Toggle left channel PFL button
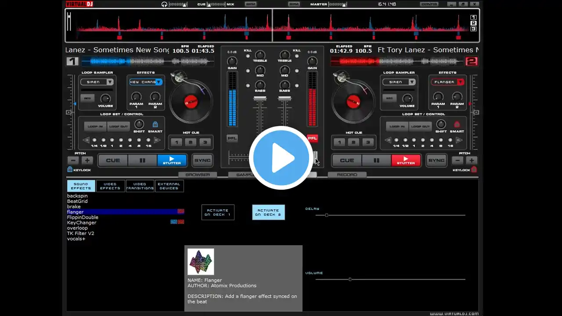Image resolution: width=562 pixels, height=316 pixels. [232, 138]
